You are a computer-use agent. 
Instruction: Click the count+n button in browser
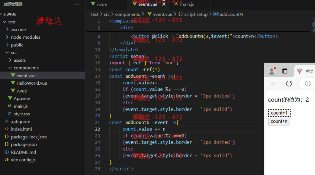(x=279, y=122)
